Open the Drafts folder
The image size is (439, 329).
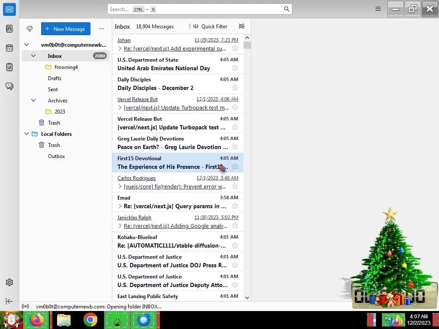[66, 78]
